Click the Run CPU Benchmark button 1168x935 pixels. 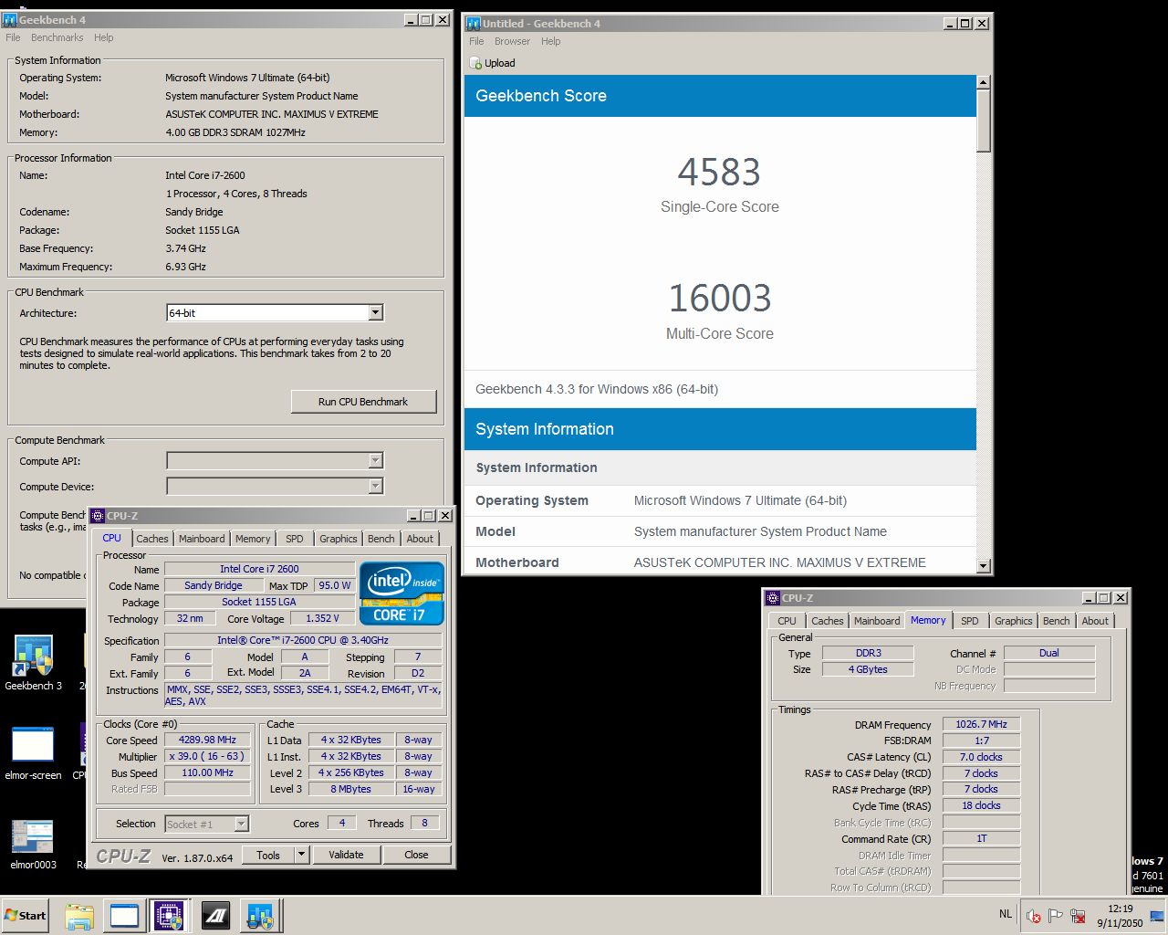point(363,402)
